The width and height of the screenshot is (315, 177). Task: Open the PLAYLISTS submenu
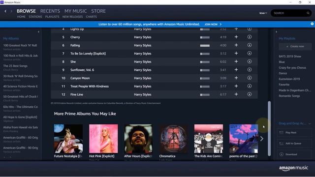52,17
